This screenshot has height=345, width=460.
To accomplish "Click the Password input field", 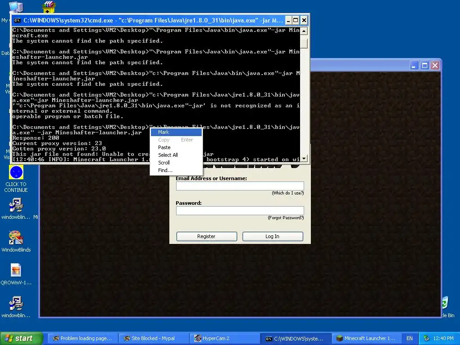I will [x=240, y=210].
